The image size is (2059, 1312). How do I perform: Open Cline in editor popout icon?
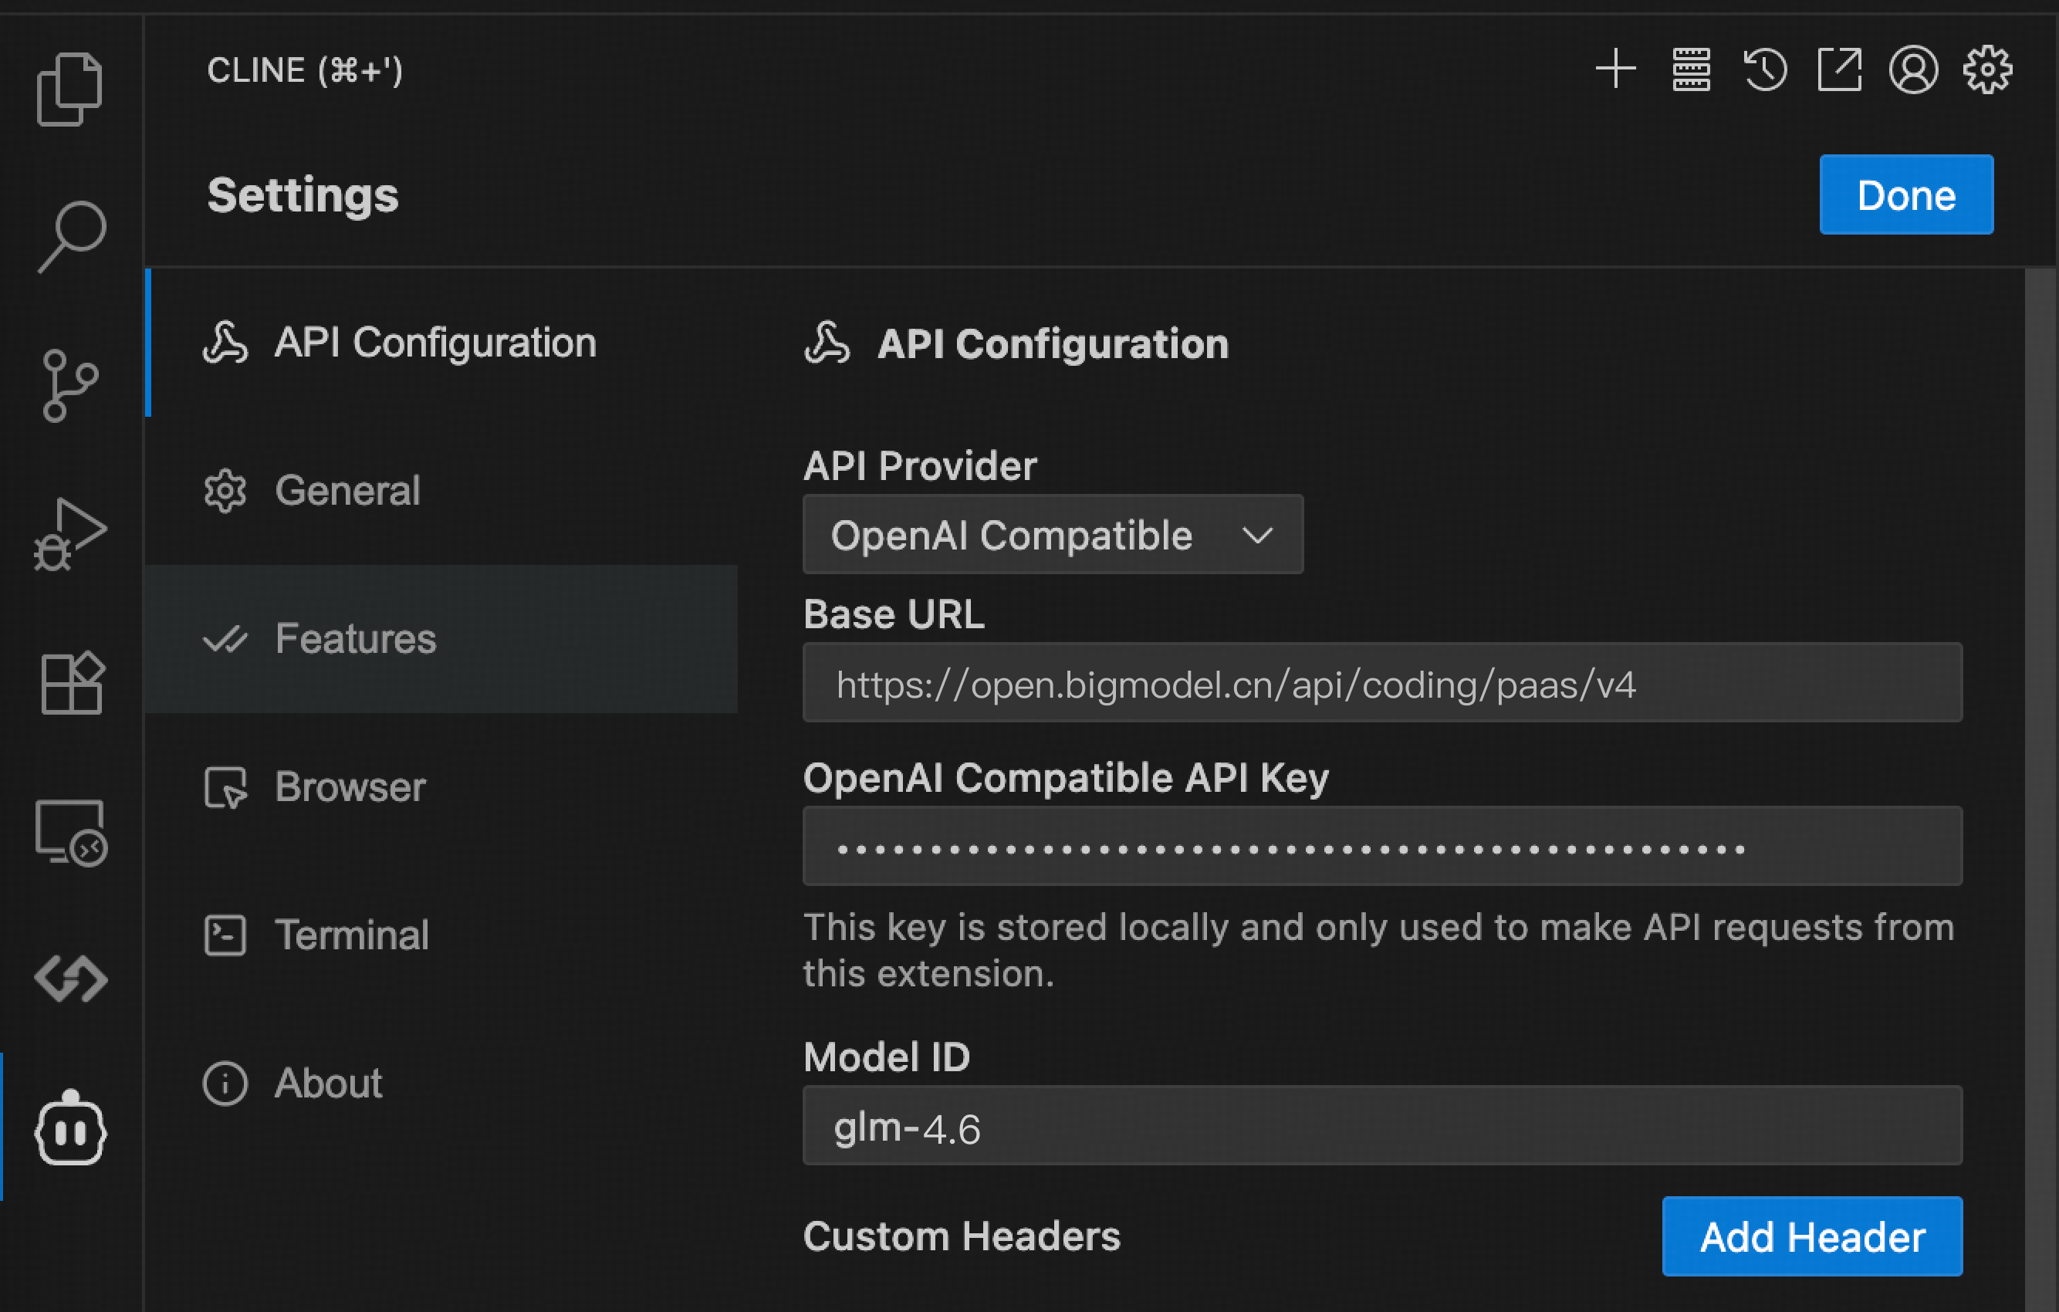(1839, 69)
